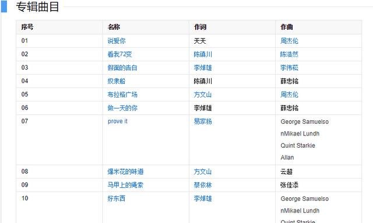Click the 序号 column header
Image resolution: width=373 pixels, height=223 pixels.
(27, 27)
